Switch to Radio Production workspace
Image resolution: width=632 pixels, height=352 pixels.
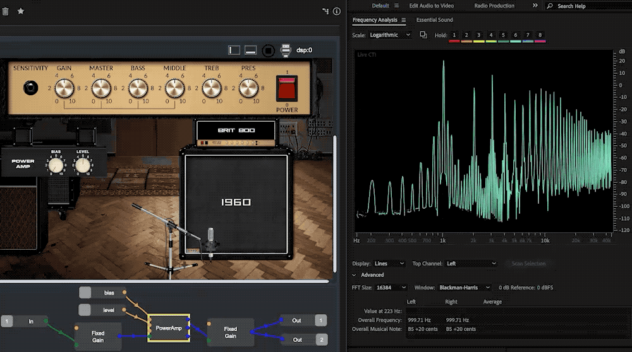tap(494, 6)
